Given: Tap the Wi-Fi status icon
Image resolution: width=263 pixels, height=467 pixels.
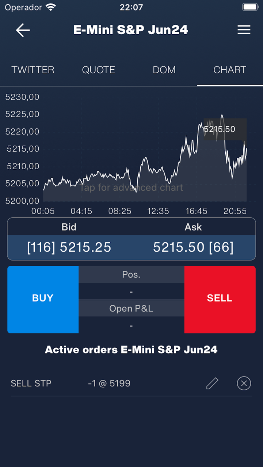Looking at the screenshot, I should click(x=51, y=7).
